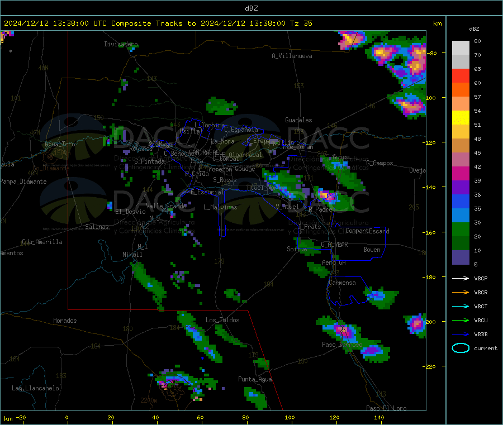Click the blue VBBB arrow in legend
This screenshot has height=425, width=503.
461,335
